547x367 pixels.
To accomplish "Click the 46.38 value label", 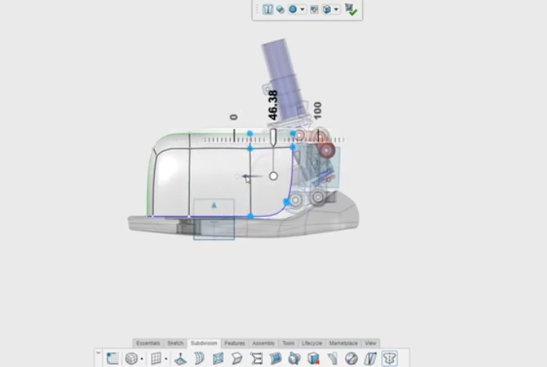I will point(273,105).
